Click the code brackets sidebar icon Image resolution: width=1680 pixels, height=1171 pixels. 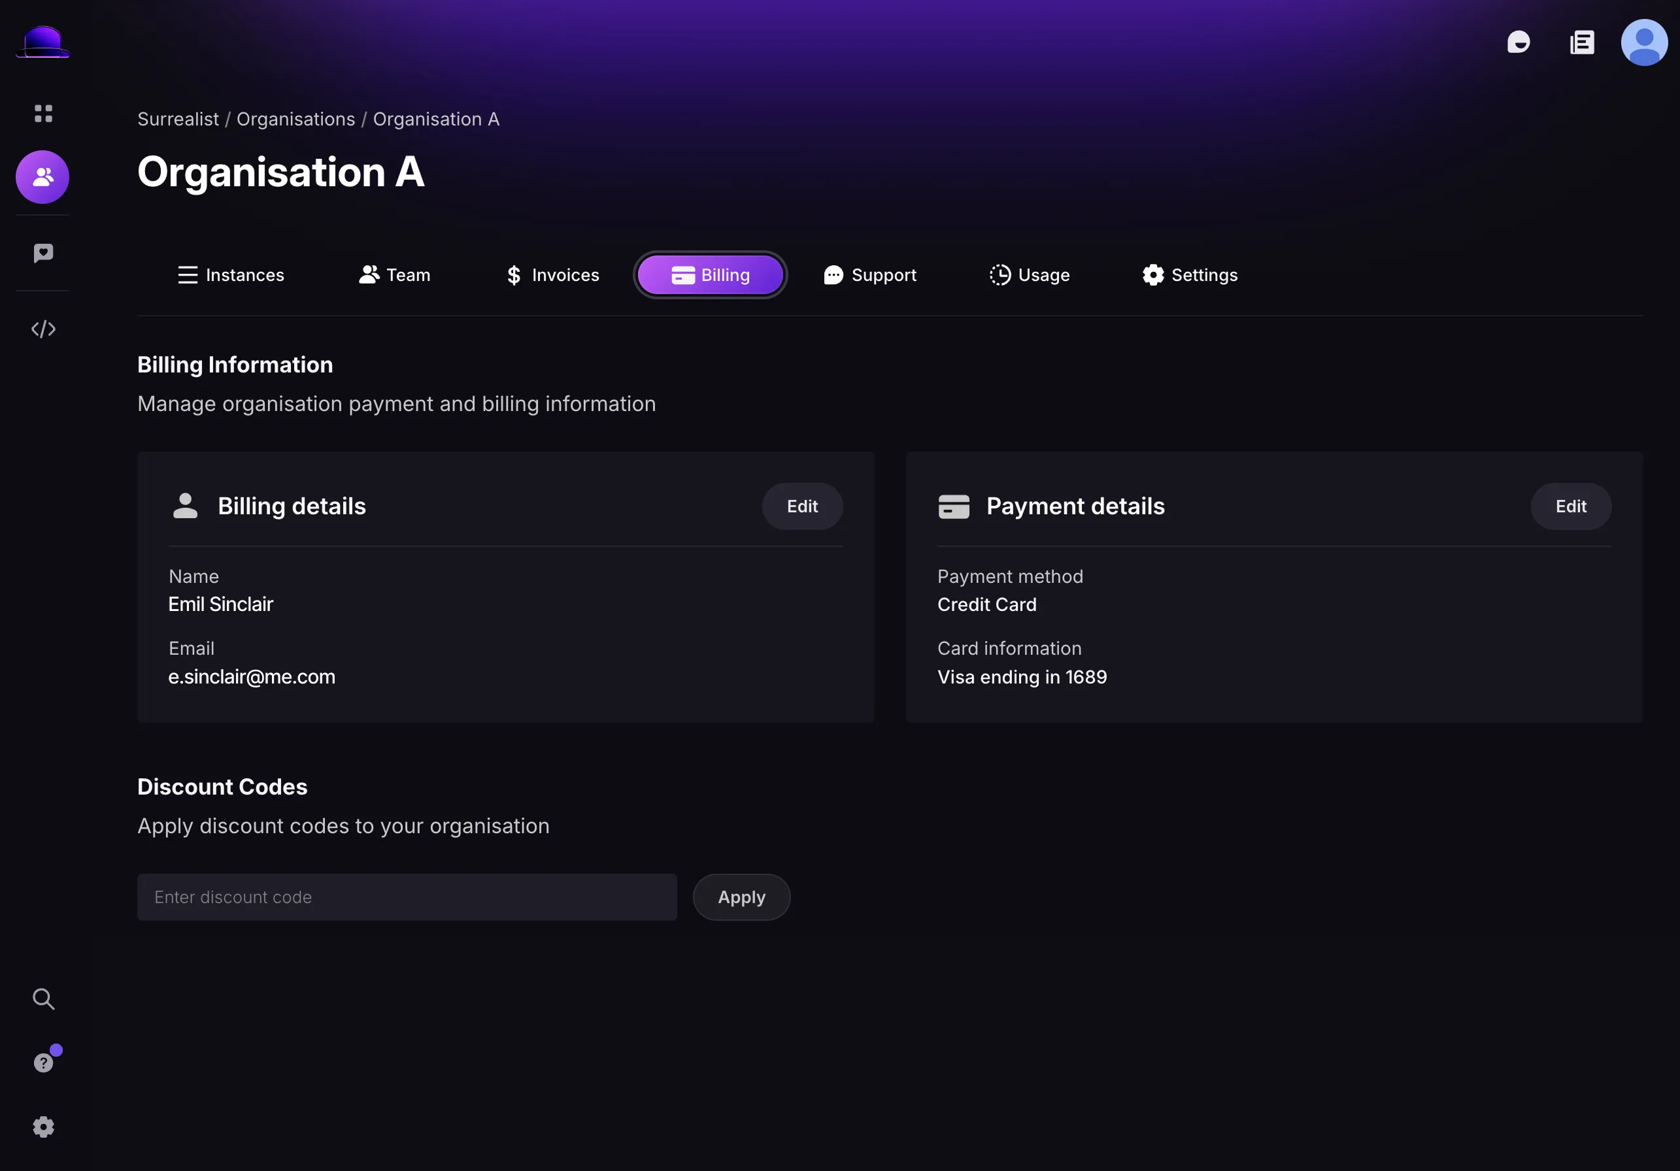coord(43,329)
